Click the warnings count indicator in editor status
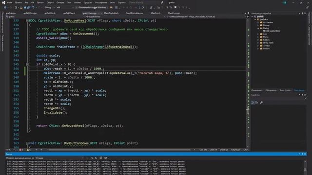The width and height of the screenshot is (312, 175). click(x=29, y=150)
